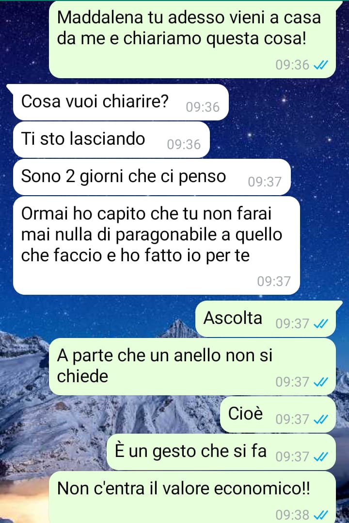Tap the 'È un gesto che si fa' bubble
Image resolution: width=349 pixels, height=523 pixels.
click(221, 452)
